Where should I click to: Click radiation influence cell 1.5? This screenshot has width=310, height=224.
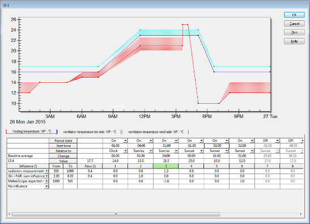coord(166,171)
